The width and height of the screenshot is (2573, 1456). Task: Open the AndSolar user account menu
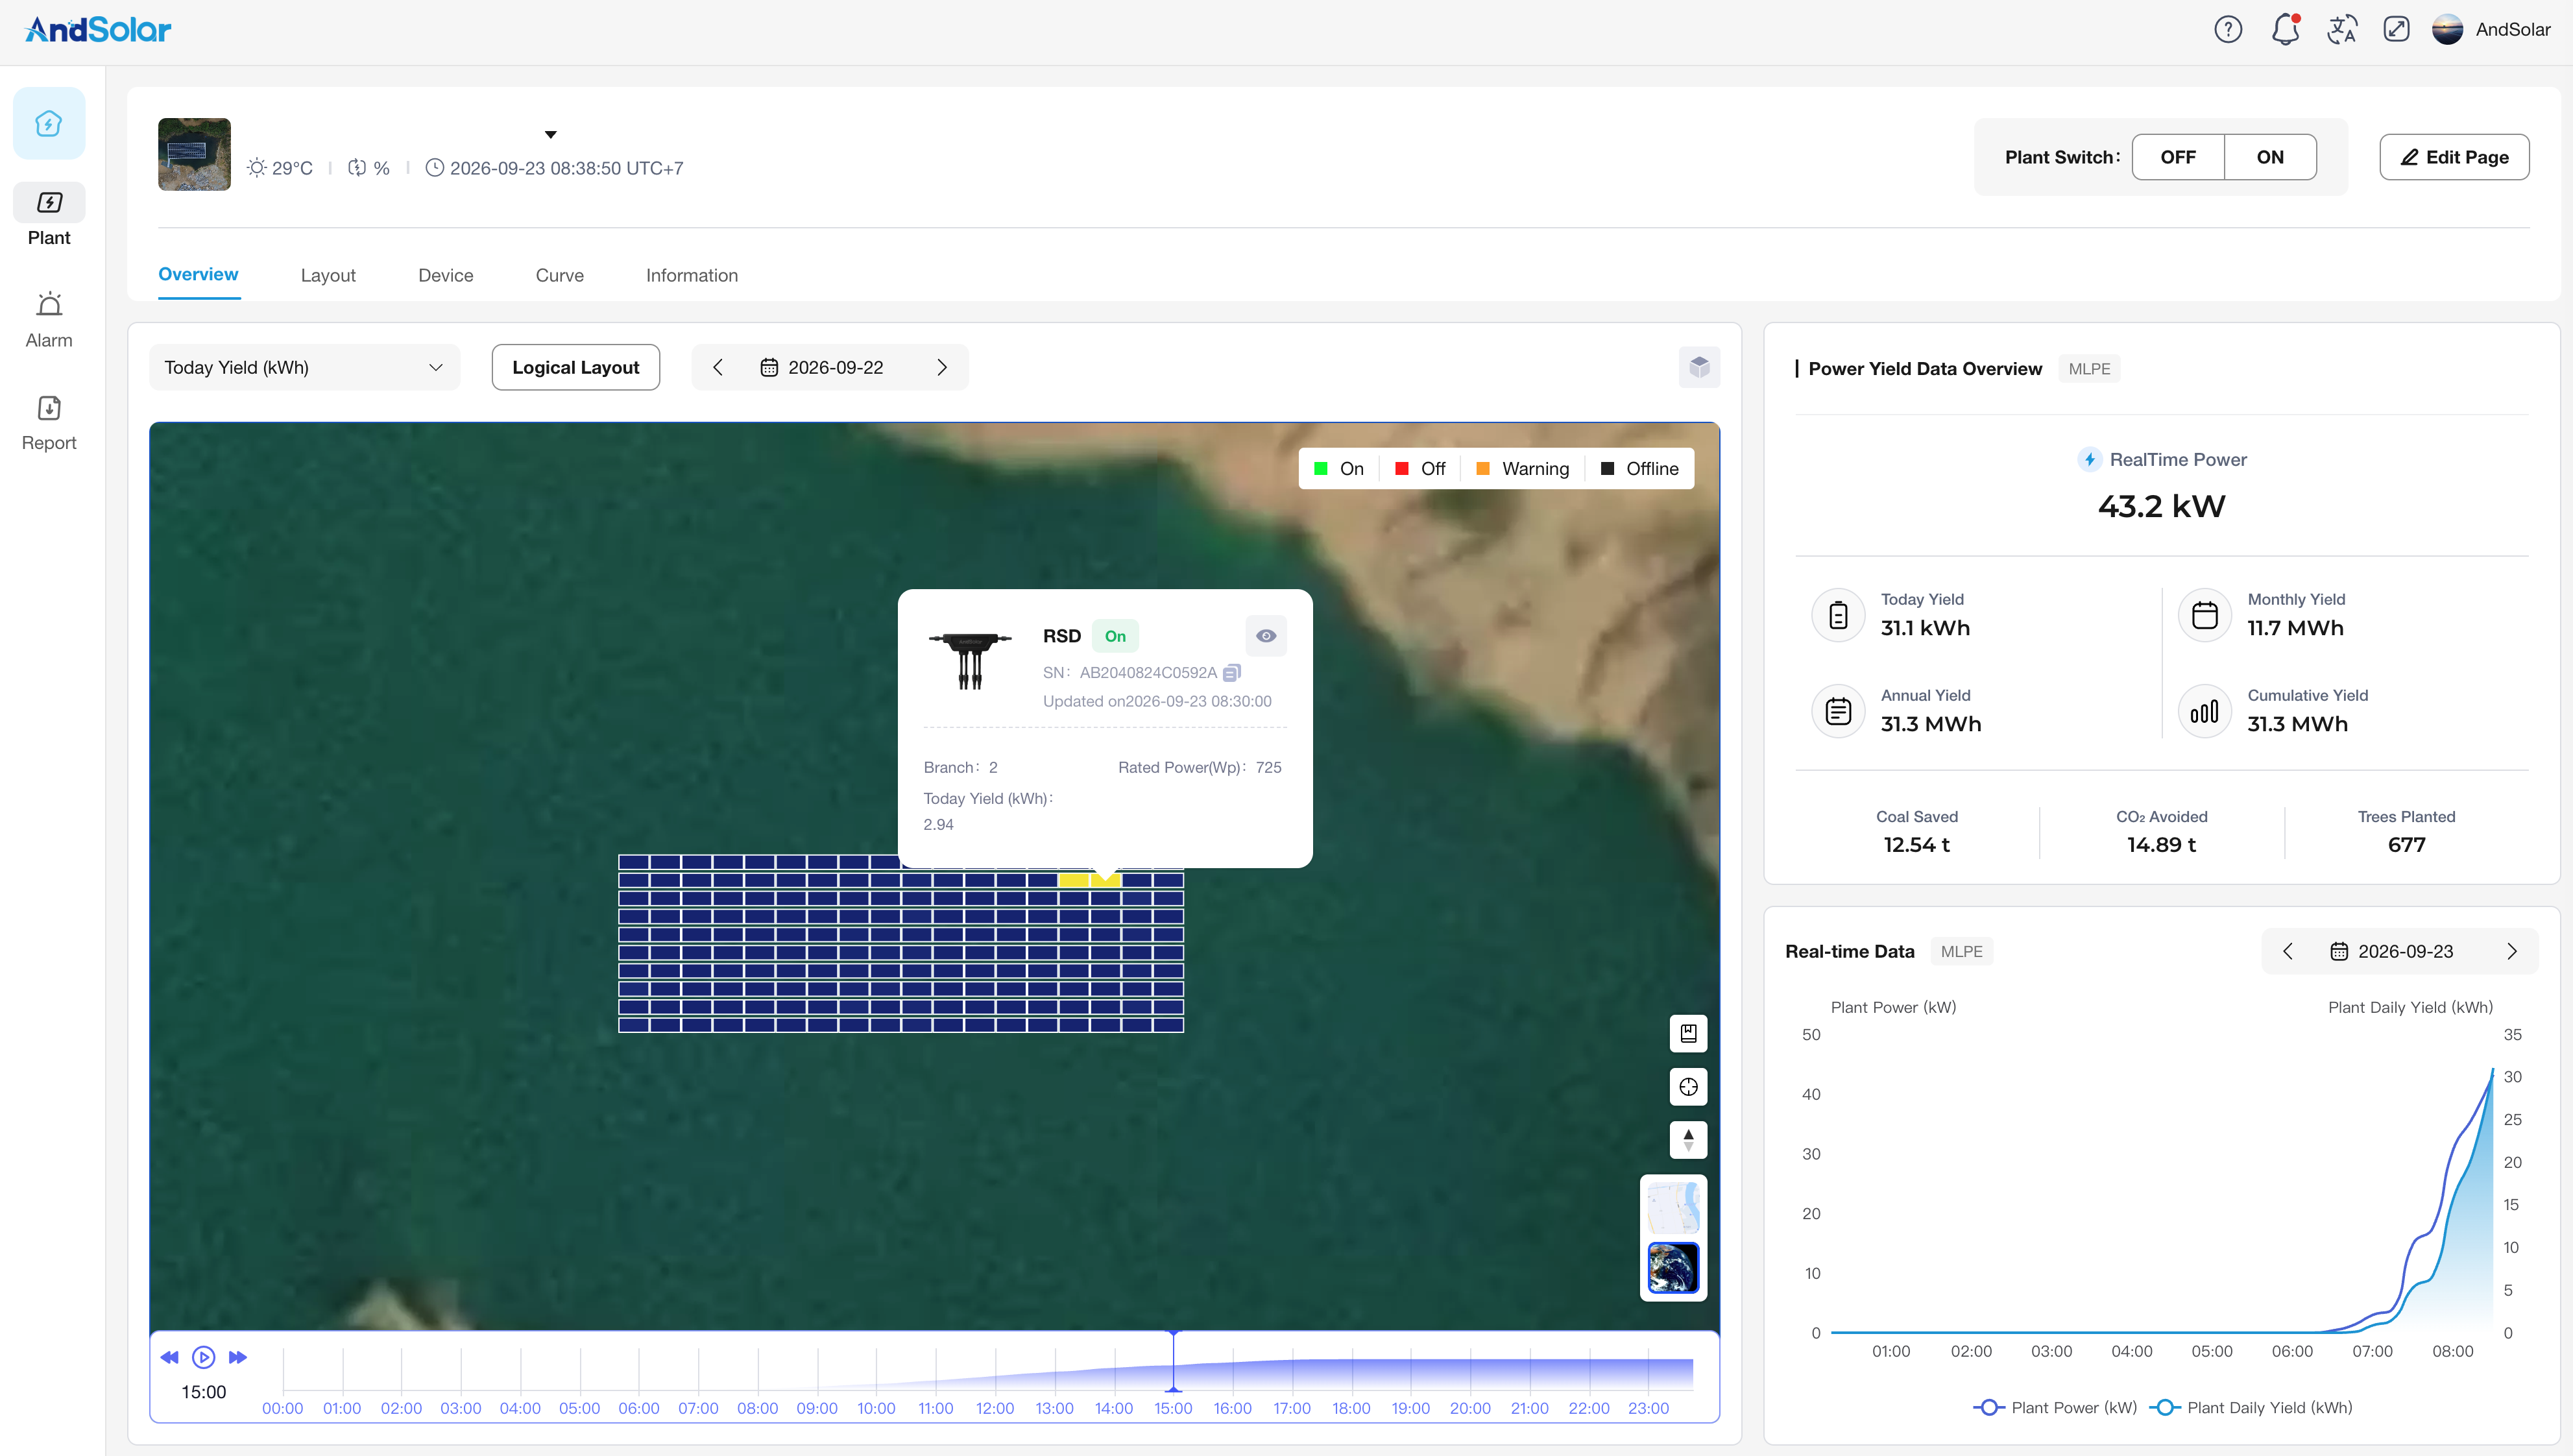2491,30
